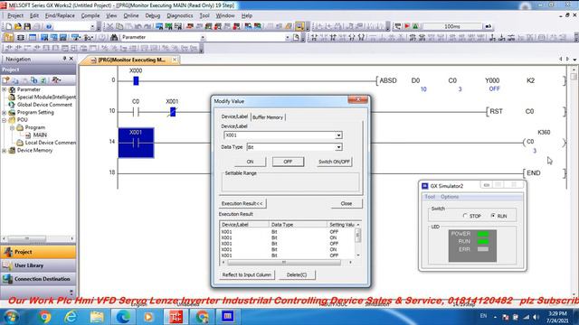
Task: Click Reflect to Input Column button
Action: coord(247,274)
